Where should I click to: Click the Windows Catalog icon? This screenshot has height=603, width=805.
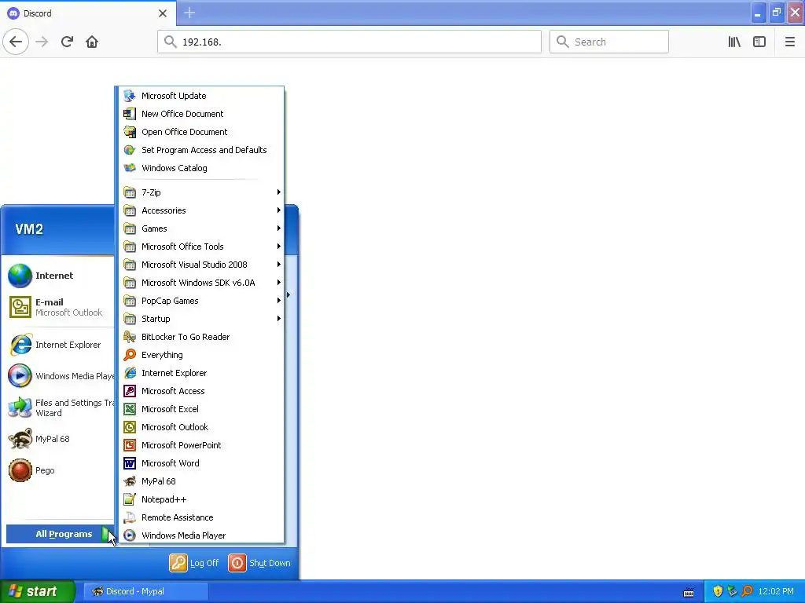coord(130,168)
